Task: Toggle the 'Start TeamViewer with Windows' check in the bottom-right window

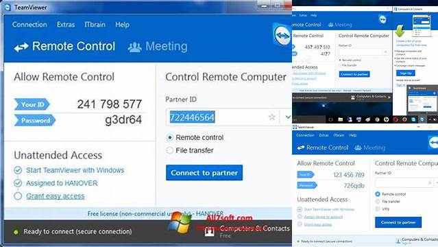Action: coord(300,209)
